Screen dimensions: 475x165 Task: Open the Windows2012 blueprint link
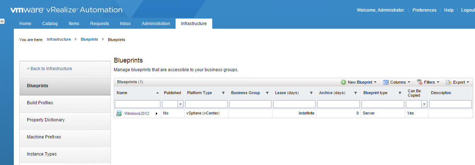137,113
